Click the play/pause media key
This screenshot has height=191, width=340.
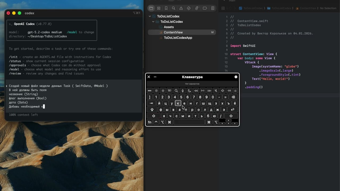(x=203, y=91)
